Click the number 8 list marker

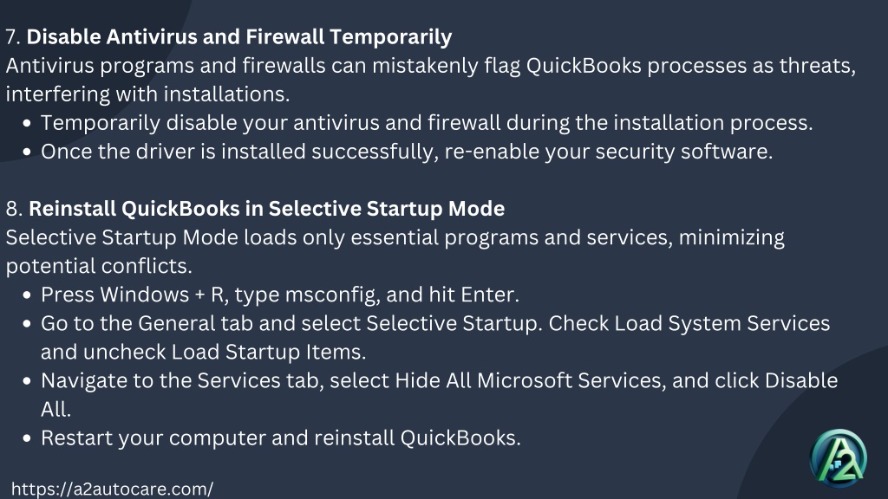[x=14, y=209]
